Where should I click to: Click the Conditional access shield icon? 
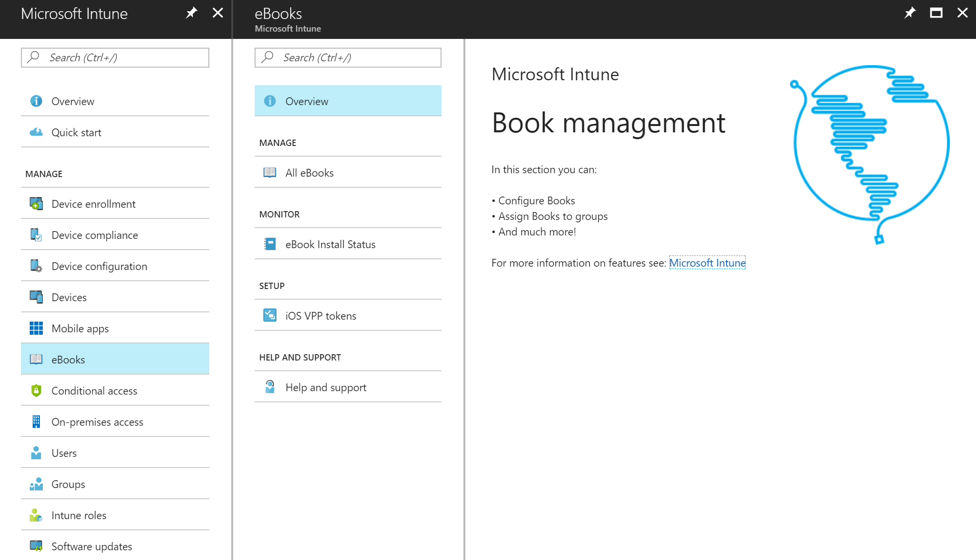(36, 391)
